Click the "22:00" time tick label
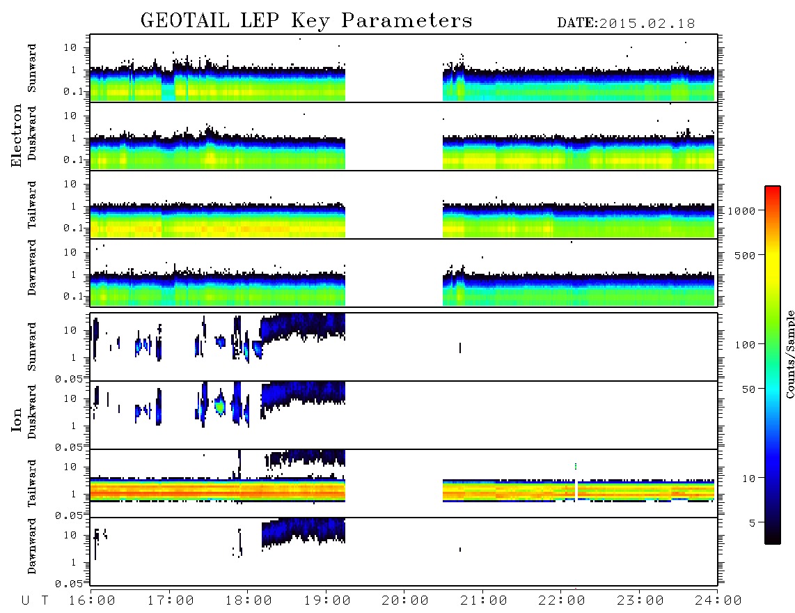The height and width of the screenshot is (613, 795). pos(562,601)
